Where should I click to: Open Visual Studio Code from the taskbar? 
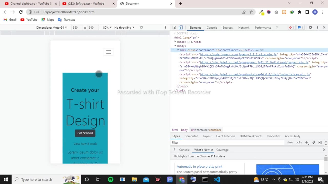(x=217, y=179)
